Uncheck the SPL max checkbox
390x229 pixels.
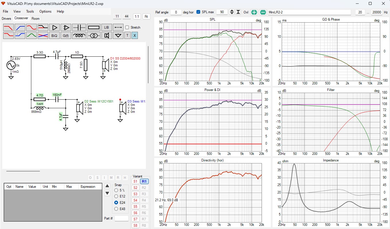(x=198, y=12)
